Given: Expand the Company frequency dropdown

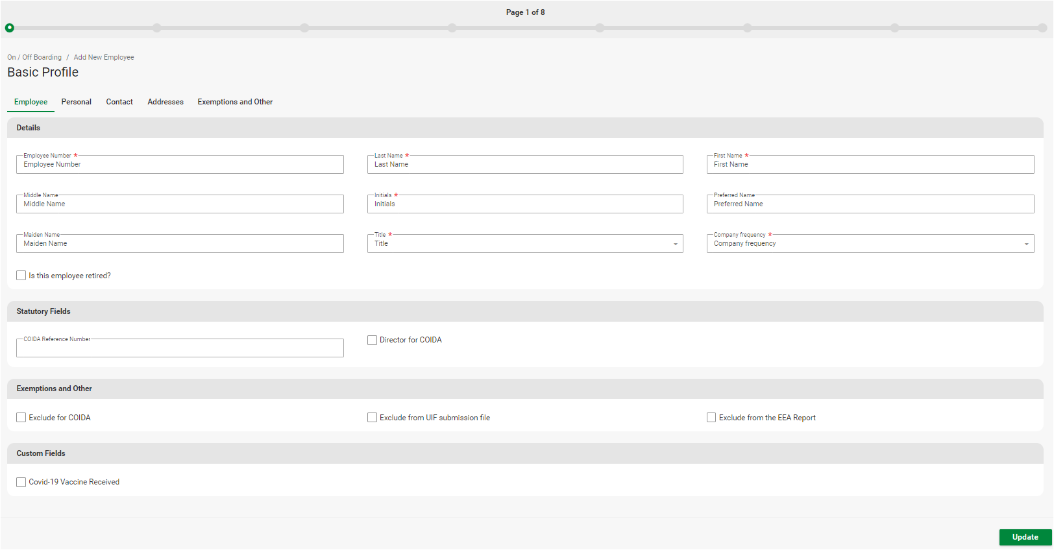Looking at the screenshot, I should (x=870, y=244).
